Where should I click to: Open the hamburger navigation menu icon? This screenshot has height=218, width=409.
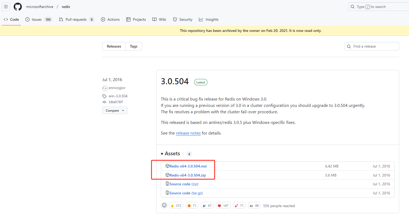[x=6, y=6]
